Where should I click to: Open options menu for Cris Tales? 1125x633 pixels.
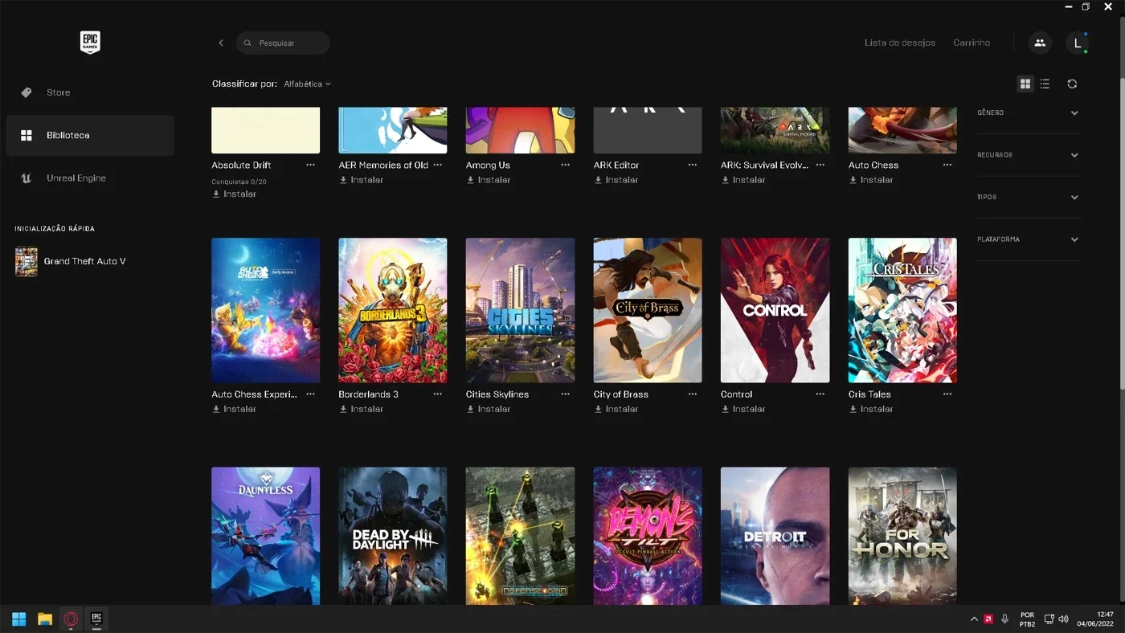coord(947,394)
